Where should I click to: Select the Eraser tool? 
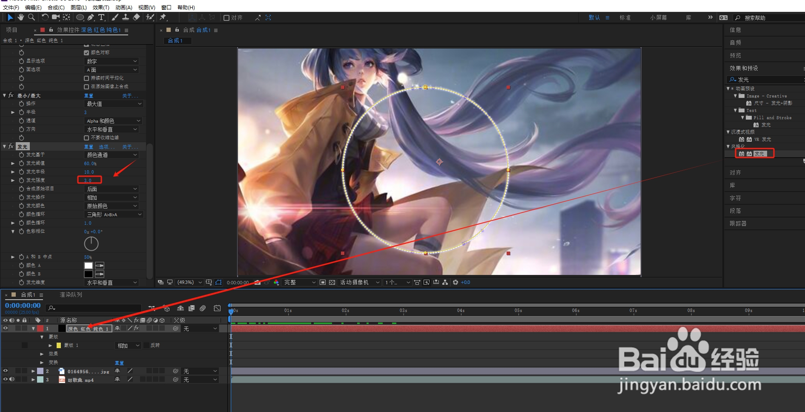[x=136, y=17]
